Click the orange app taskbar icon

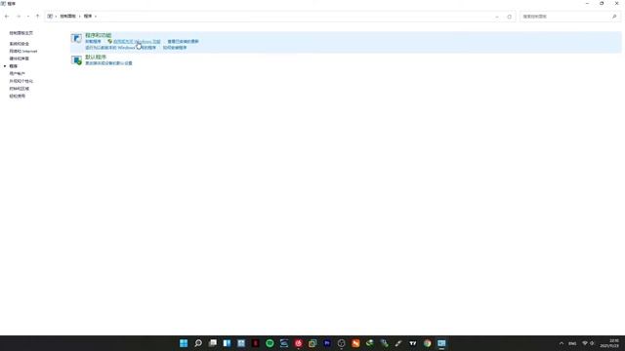coord(355,343)
